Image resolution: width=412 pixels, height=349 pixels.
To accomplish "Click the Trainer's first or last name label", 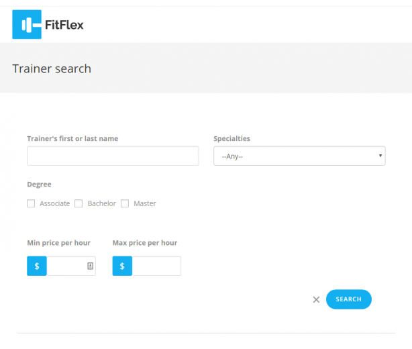I will coord(72,138).
